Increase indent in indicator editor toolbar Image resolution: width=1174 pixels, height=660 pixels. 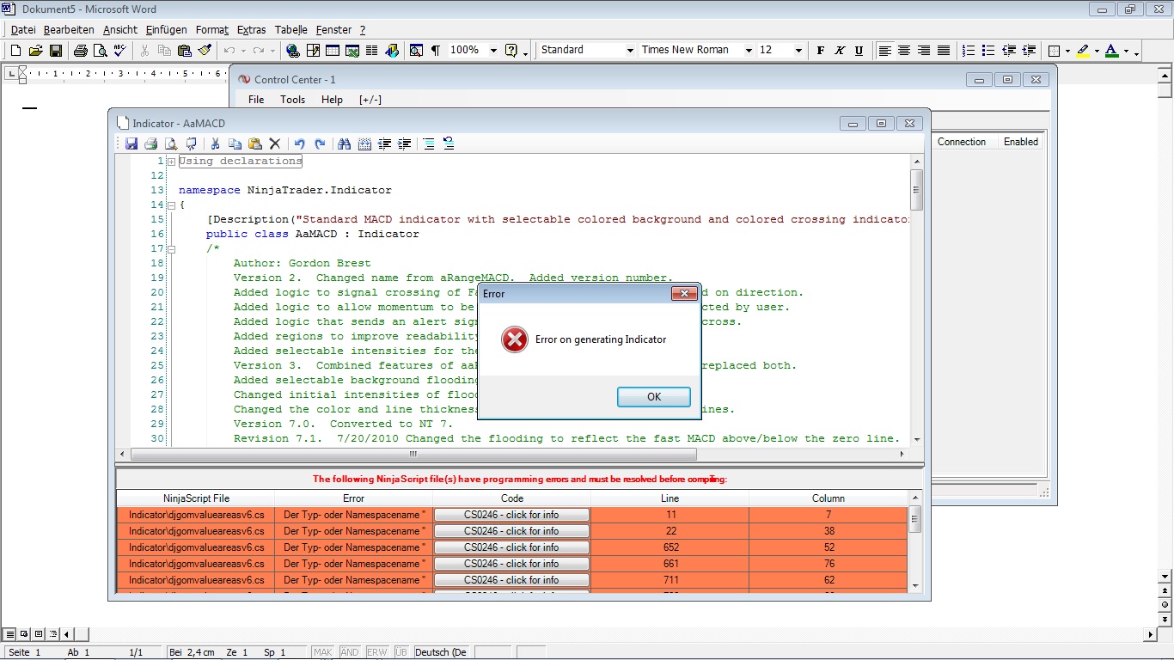(x=404, y=144)
